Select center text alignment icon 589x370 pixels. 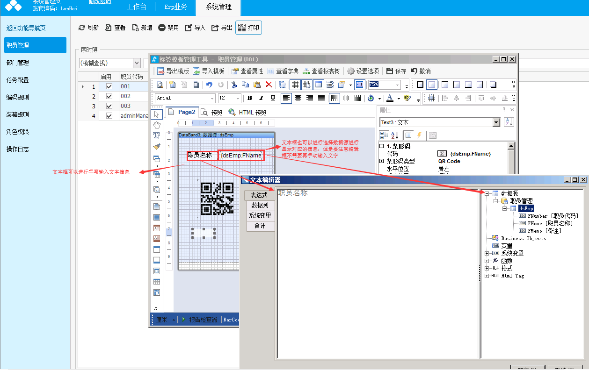298,98
